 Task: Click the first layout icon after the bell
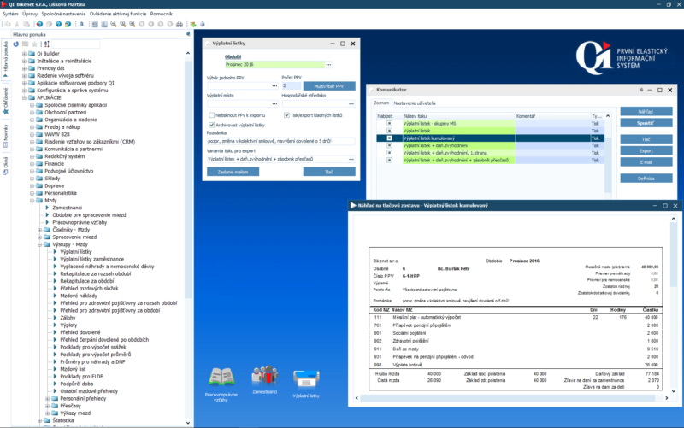(x=95, y=24)
